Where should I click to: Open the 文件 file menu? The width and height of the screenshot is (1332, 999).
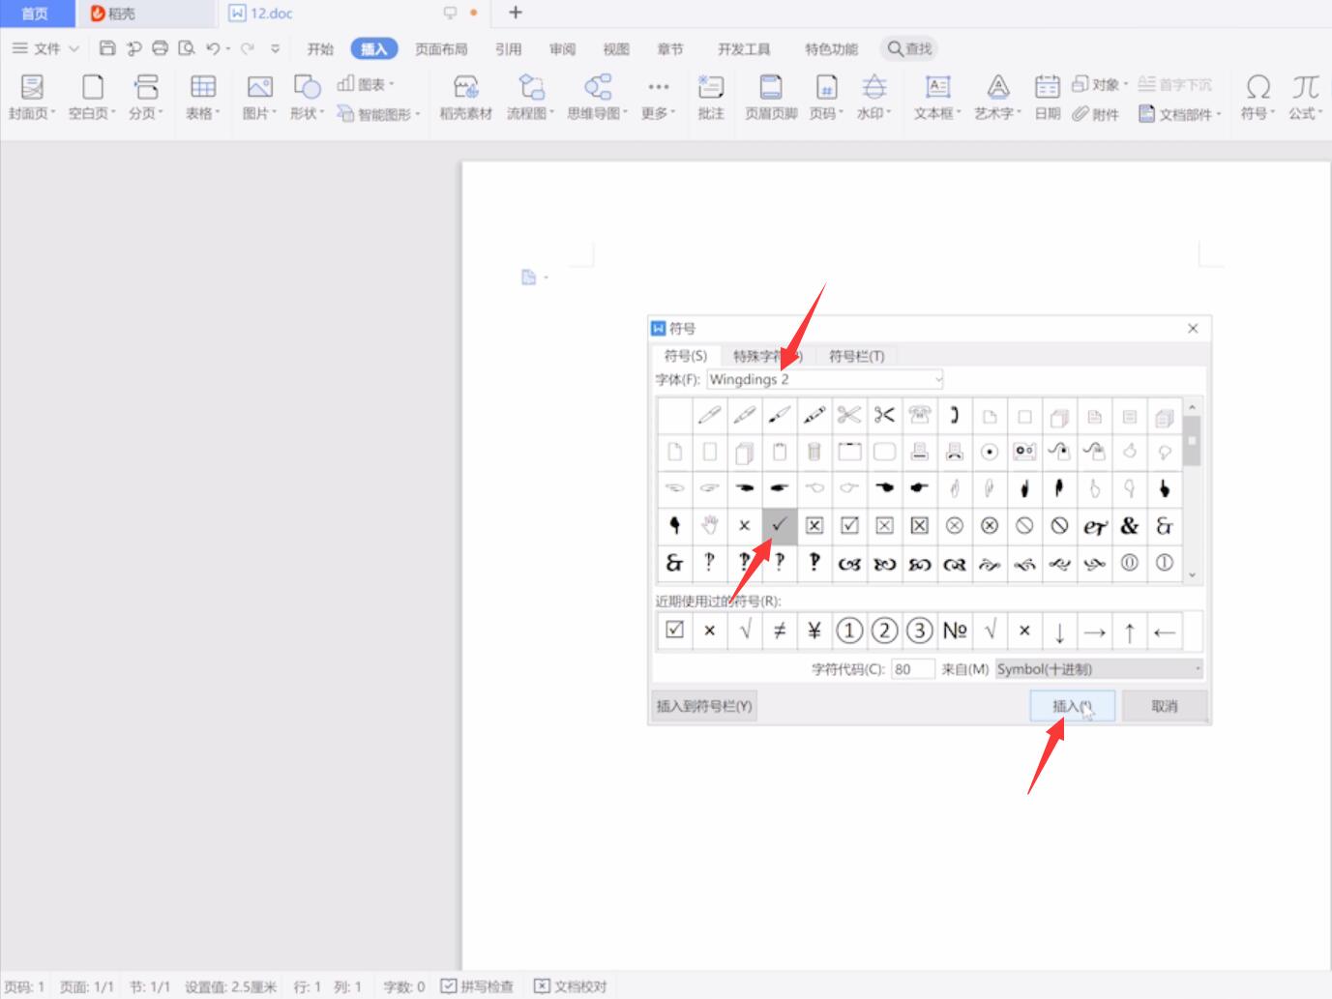(45, 48)
